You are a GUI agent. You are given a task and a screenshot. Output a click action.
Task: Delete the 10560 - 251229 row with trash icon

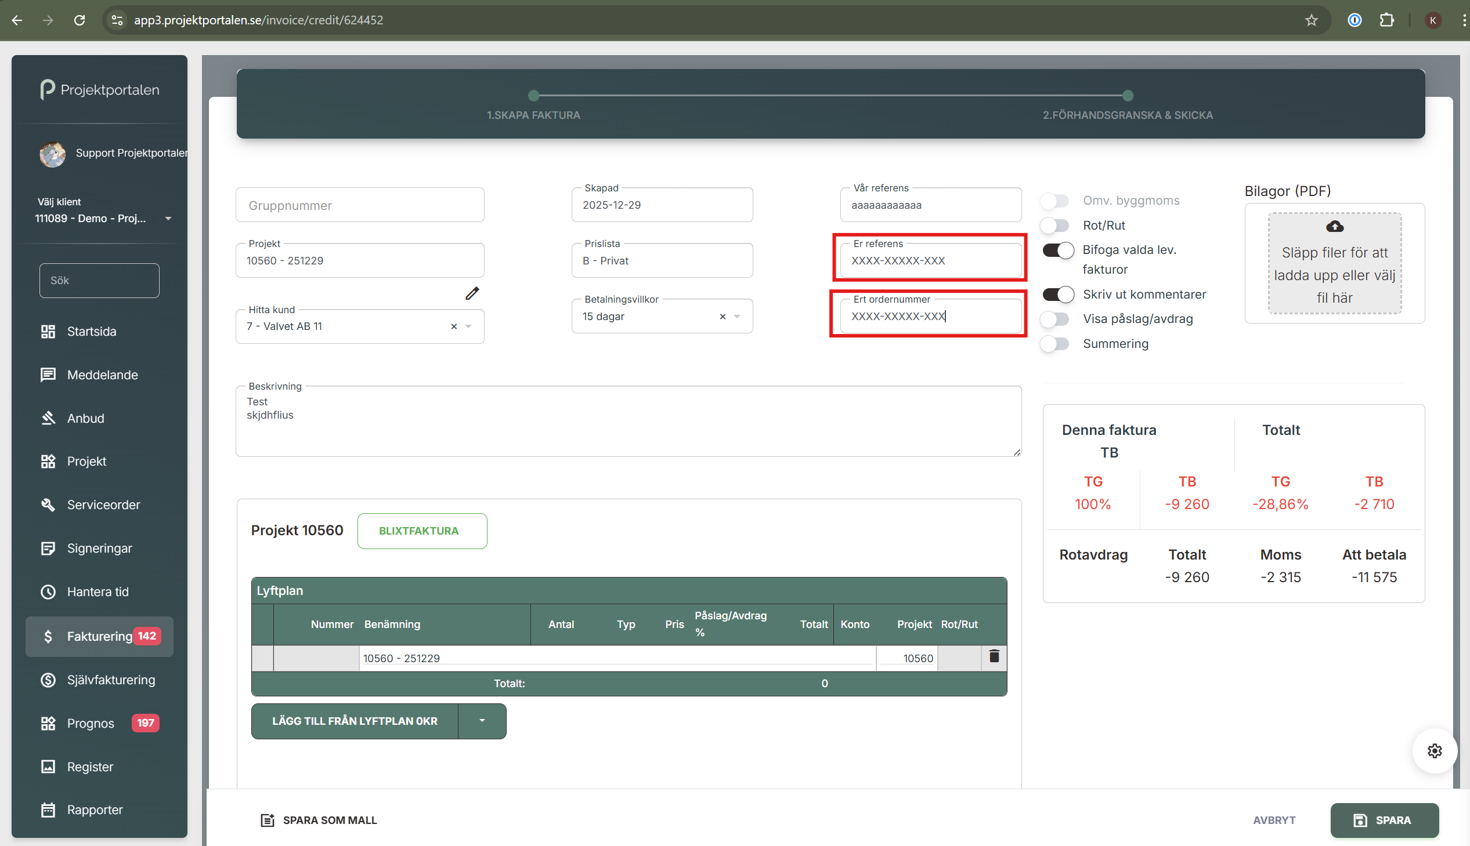tap(994, 656)
